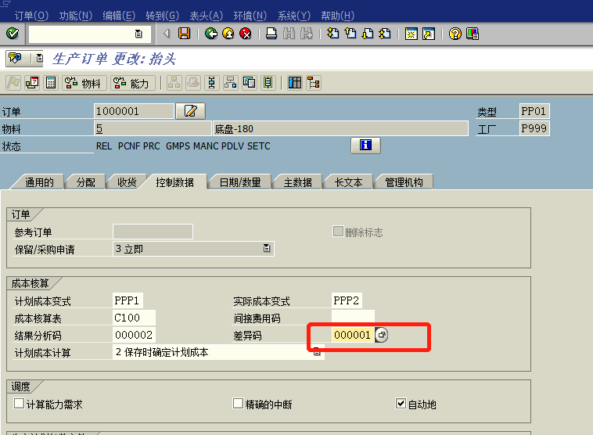Screen dimensions: 593x435
Task: Switch to the 日期/数量 tab
Action: 240,182
